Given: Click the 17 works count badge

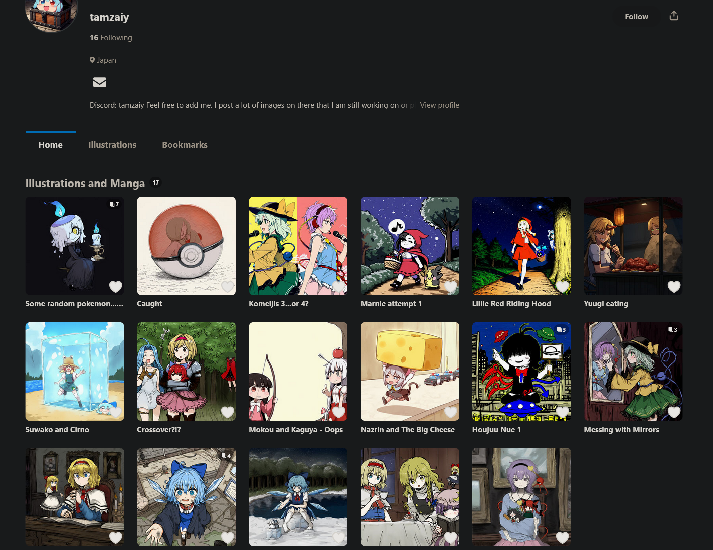Looking at the screenshot, I should (156, 182).
